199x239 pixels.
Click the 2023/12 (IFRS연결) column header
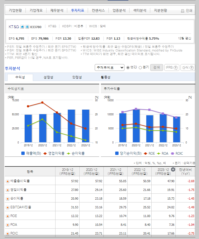163,172
